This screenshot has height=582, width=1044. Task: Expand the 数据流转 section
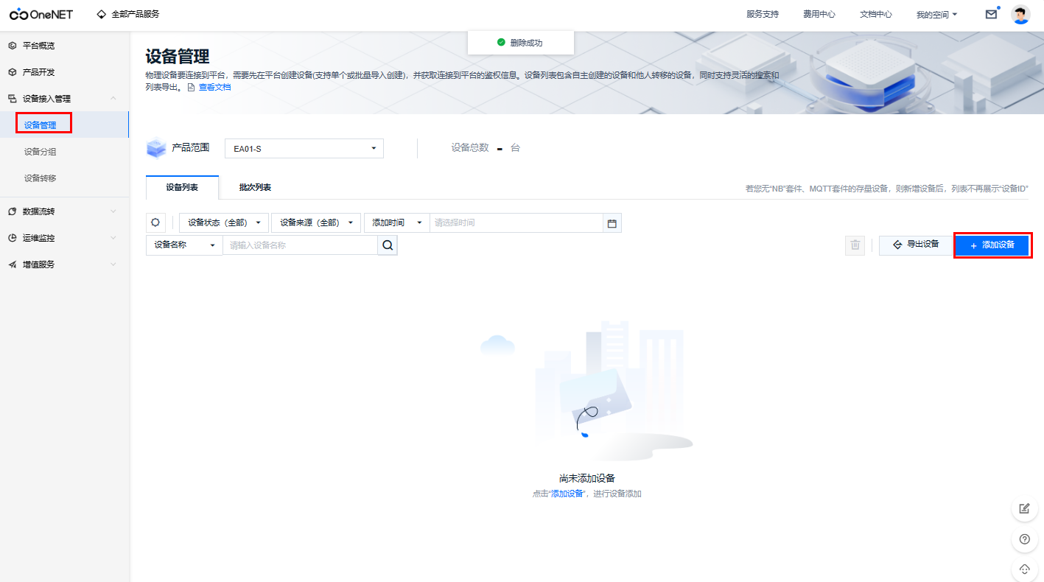click(65, 211)
